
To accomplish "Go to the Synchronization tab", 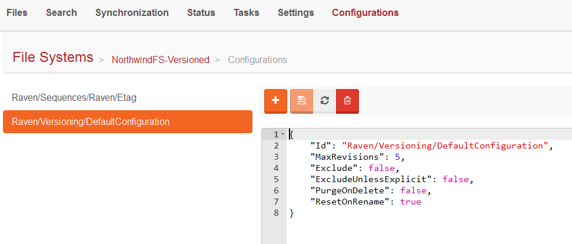I will pyautogui.click(x=132, y=12).
